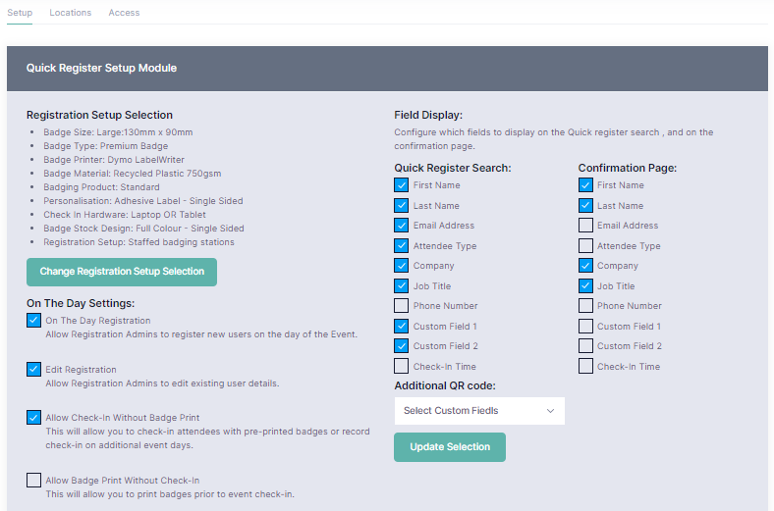Select the Setup tab
Screen dimensions: 774x511
[x=20, y=13]
